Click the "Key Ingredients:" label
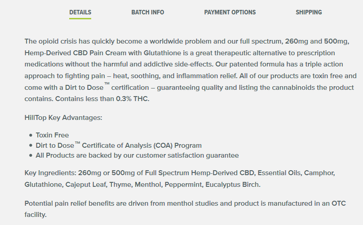The image size is (363, 225). [50, 172]
